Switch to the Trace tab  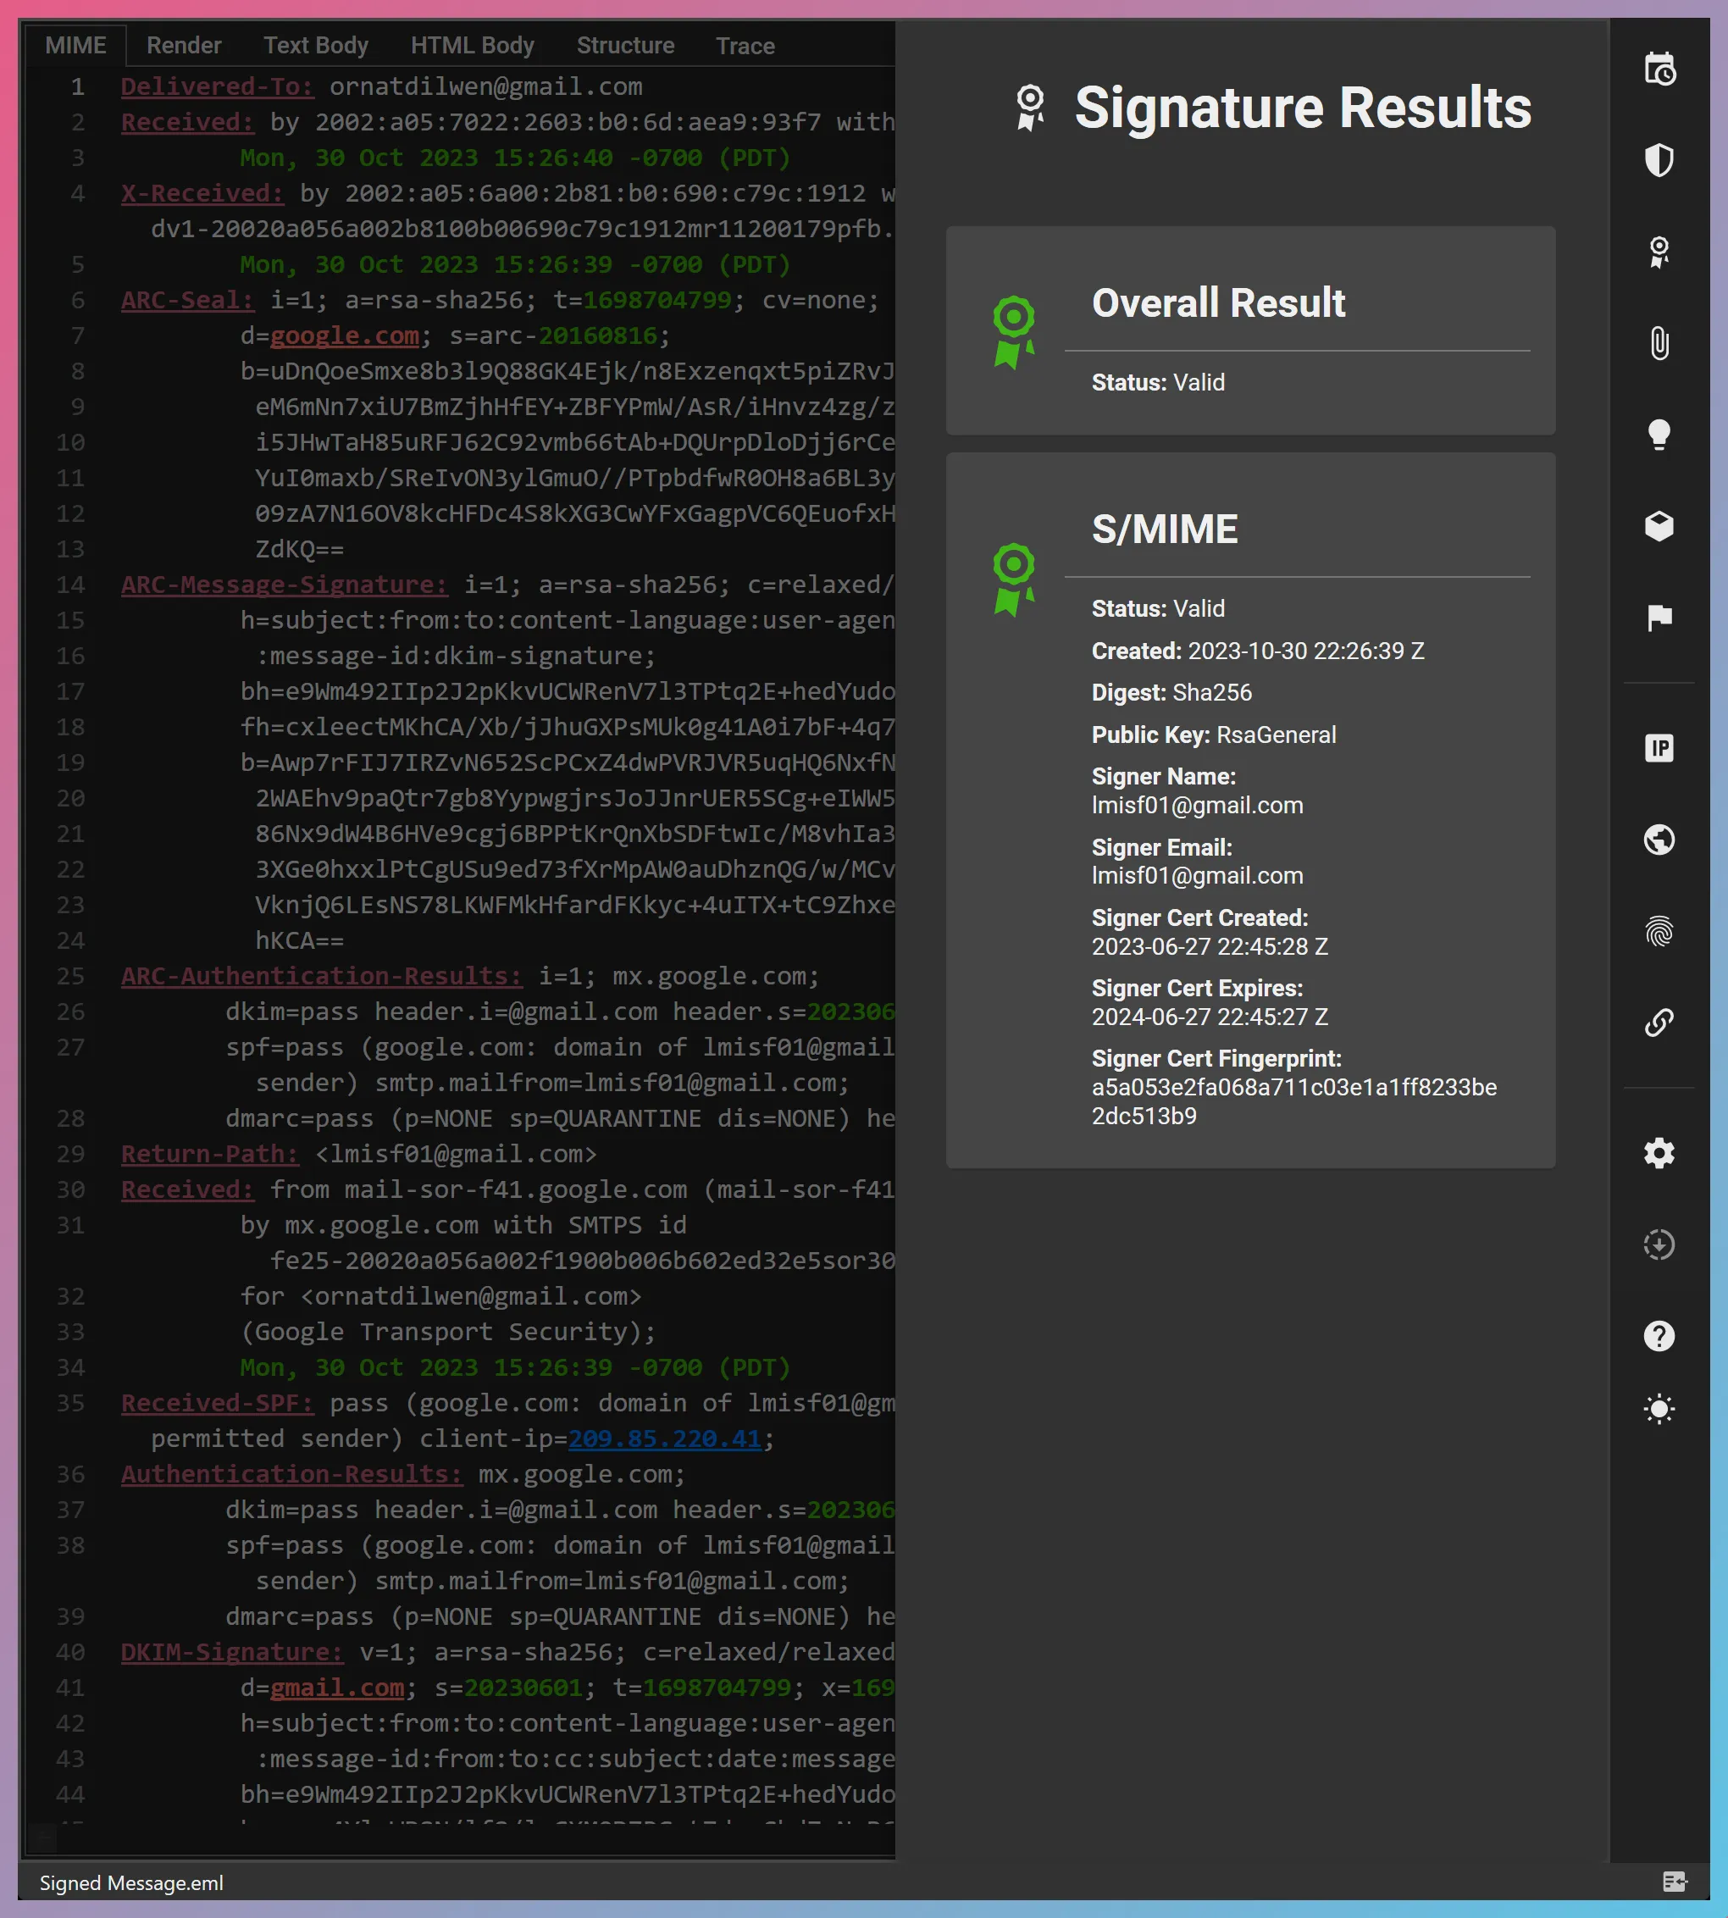point(745,45)
